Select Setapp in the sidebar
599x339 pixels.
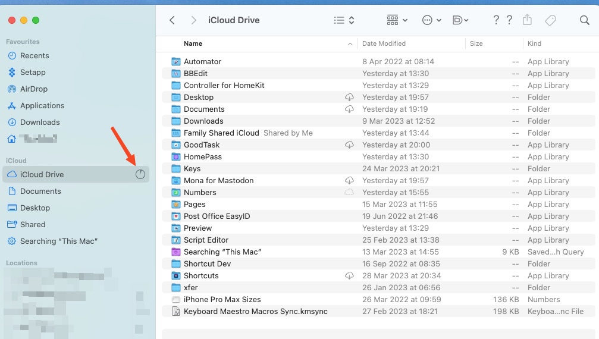tap(33, 72)
